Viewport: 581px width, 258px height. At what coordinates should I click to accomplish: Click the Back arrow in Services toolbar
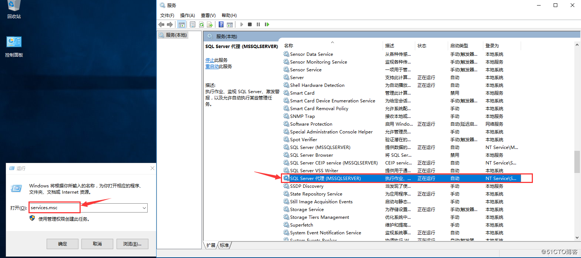pos(161,24)
